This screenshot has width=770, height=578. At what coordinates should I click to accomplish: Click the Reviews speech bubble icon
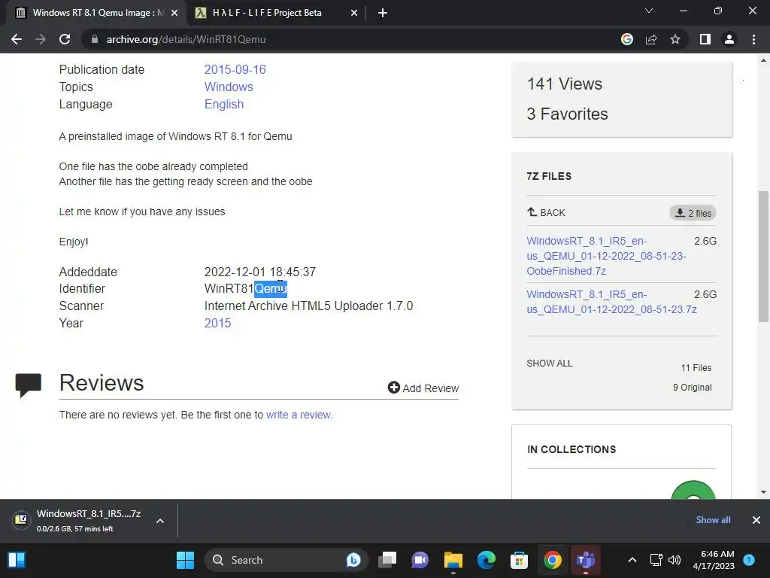click(29, 385)
